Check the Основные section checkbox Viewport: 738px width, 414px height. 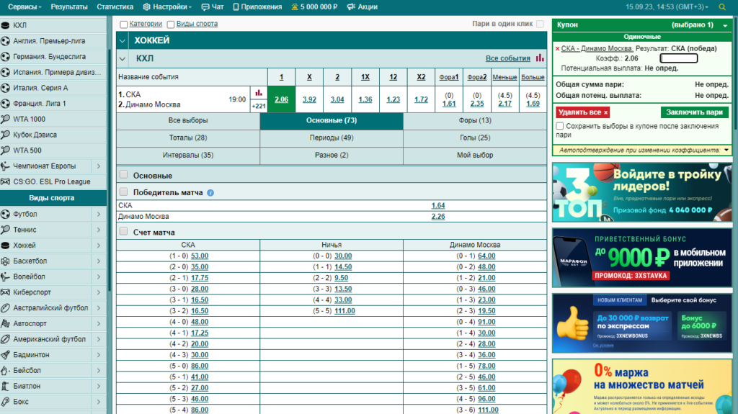click(x=123, y=174)
